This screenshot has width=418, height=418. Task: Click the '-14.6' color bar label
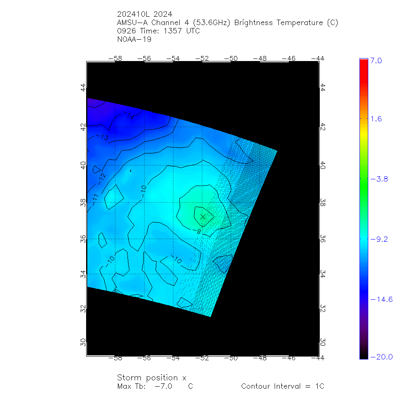click(x=382, y=299)
